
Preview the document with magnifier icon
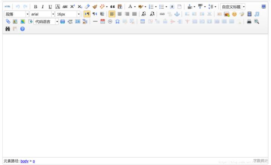tap(256, 21)
